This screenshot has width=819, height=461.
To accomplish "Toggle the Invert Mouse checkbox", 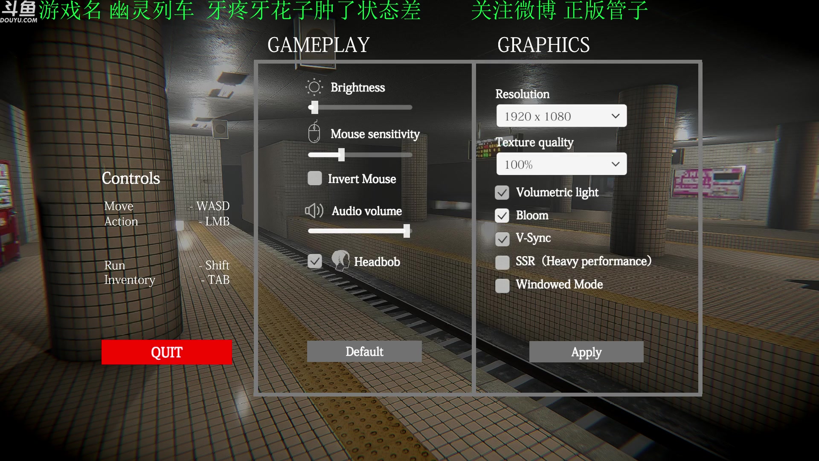I will point(315,178).
